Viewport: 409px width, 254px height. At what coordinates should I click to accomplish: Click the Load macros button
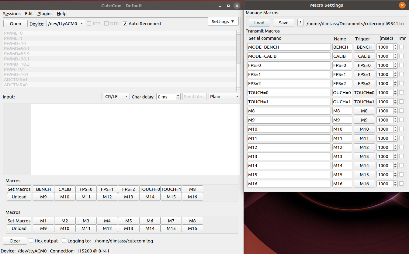tap(259, 23)
